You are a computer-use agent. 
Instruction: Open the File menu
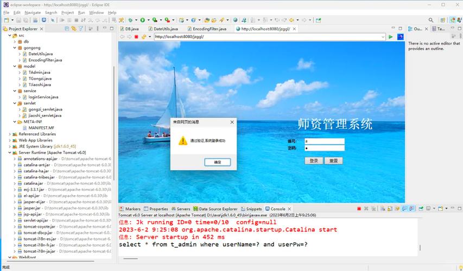(x=6, y=12)
